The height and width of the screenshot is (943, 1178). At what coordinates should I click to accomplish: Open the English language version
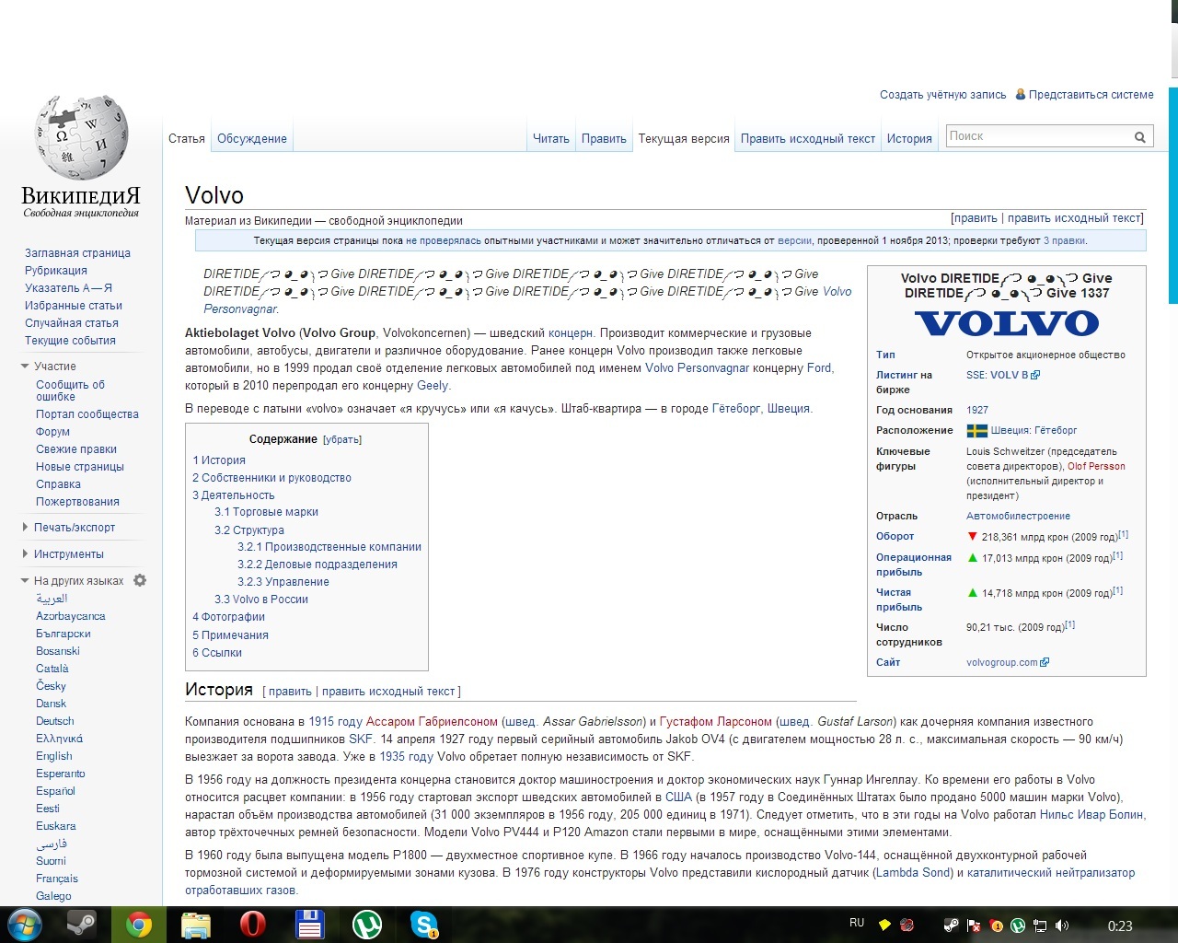(54, 756)
